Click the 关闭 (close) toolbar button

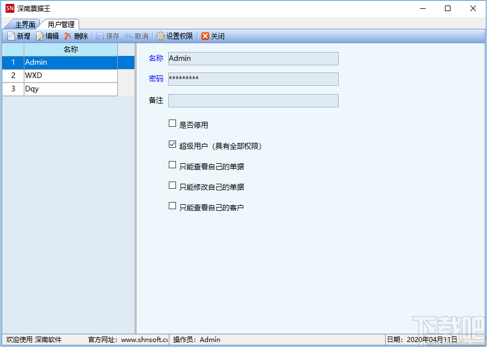point(213,36)
